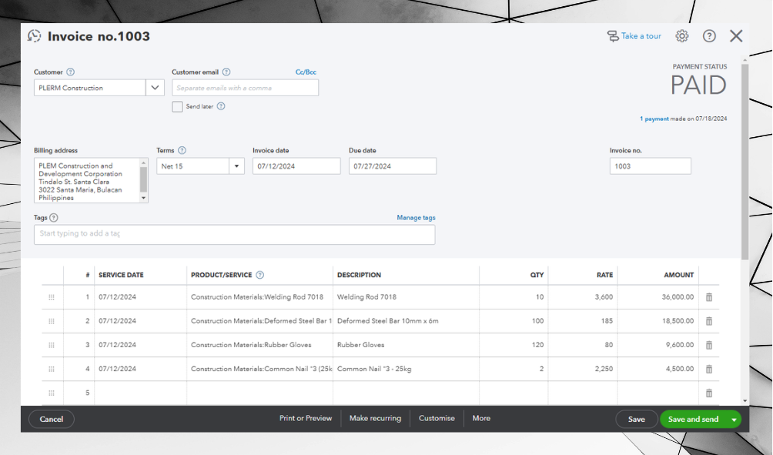This screenshot has height=455, width=773.
Task: Click help icon next to Tags
Action: [54, 217]
